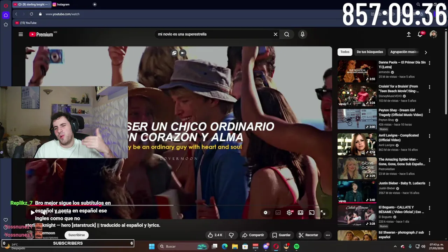Open YouTube notifications bell
The height and width of the screenshot is (252, 448).
coord(420,34)
